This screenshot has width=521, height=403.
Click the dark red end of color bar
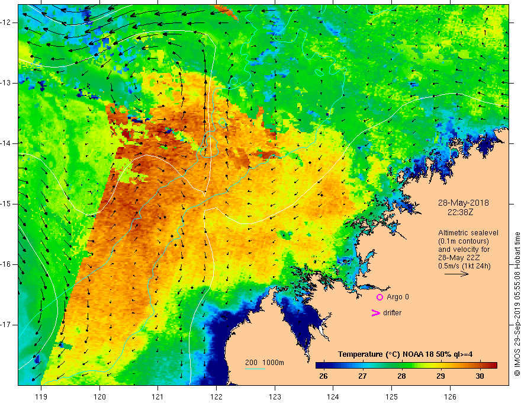tap(494, 366)
